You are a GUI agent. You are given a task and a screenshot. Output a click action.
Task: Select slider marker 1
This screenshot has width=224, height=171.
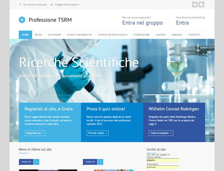coord(20,97)
